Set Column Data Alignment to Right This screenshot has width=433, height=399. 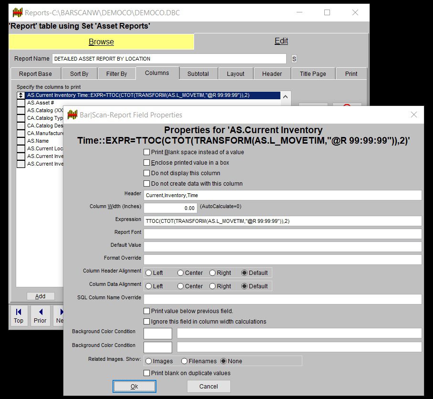pos(220,286)
